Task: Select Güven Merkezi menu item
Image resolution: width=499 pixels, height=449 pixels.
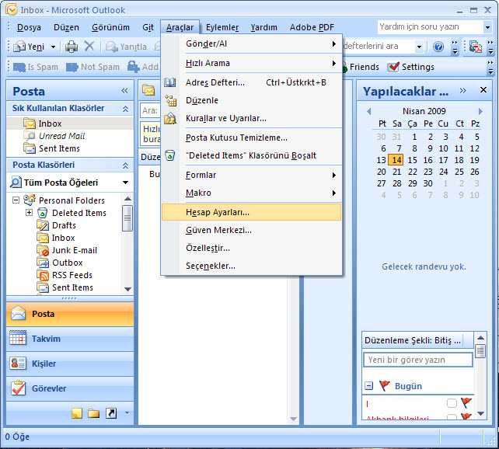Action: point(251,230)
